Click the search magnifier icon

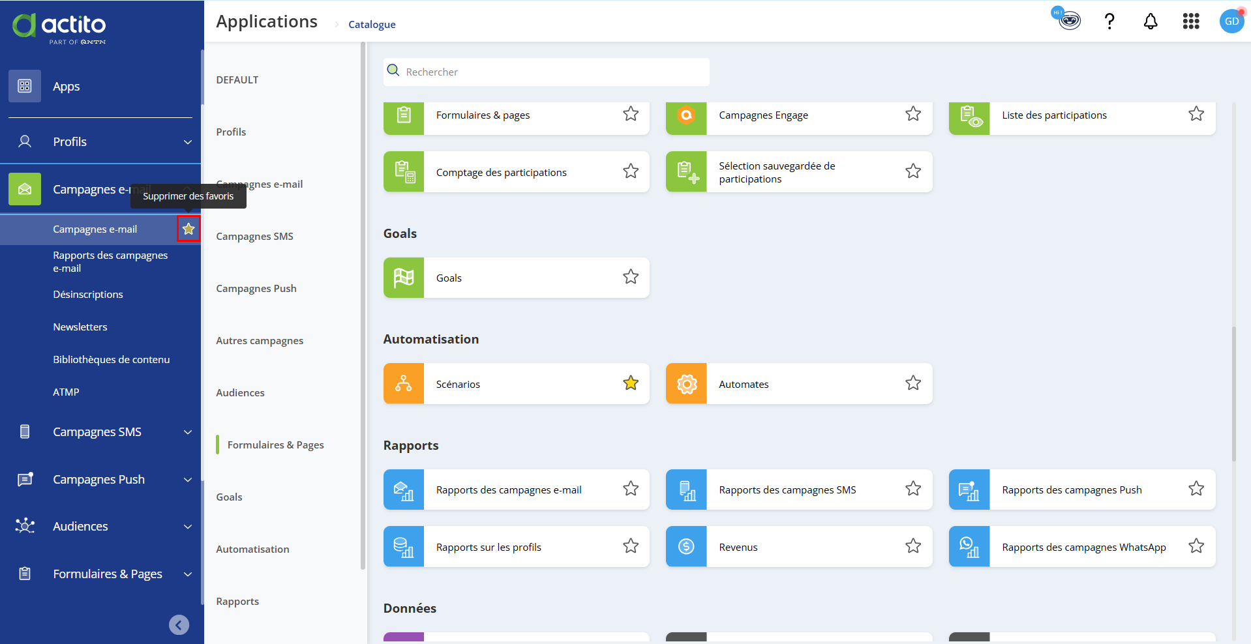[x=393, y=70]
